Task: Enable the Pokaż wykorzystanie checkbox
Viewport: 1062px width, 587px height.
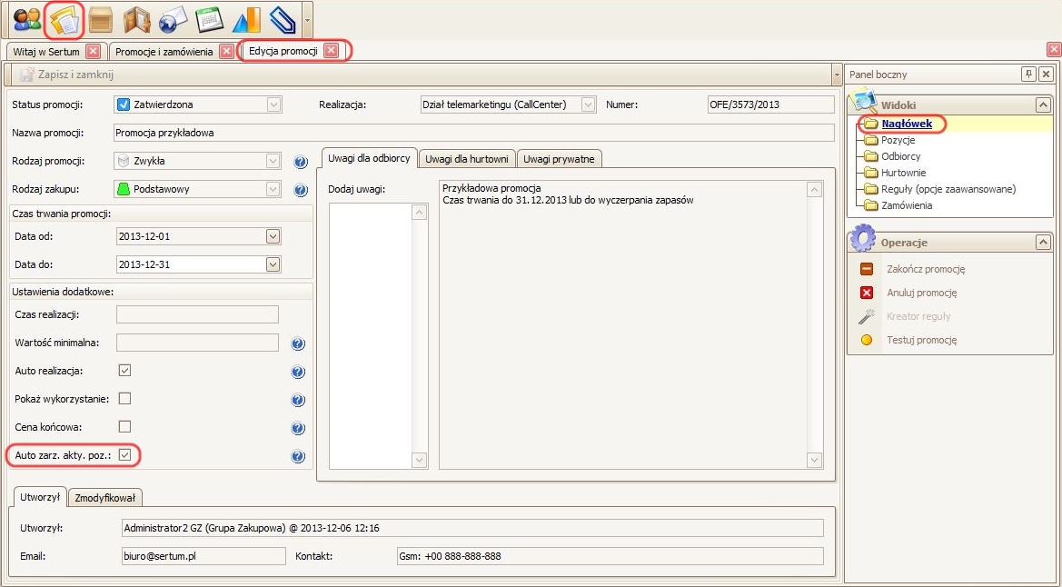Action: 125,399
